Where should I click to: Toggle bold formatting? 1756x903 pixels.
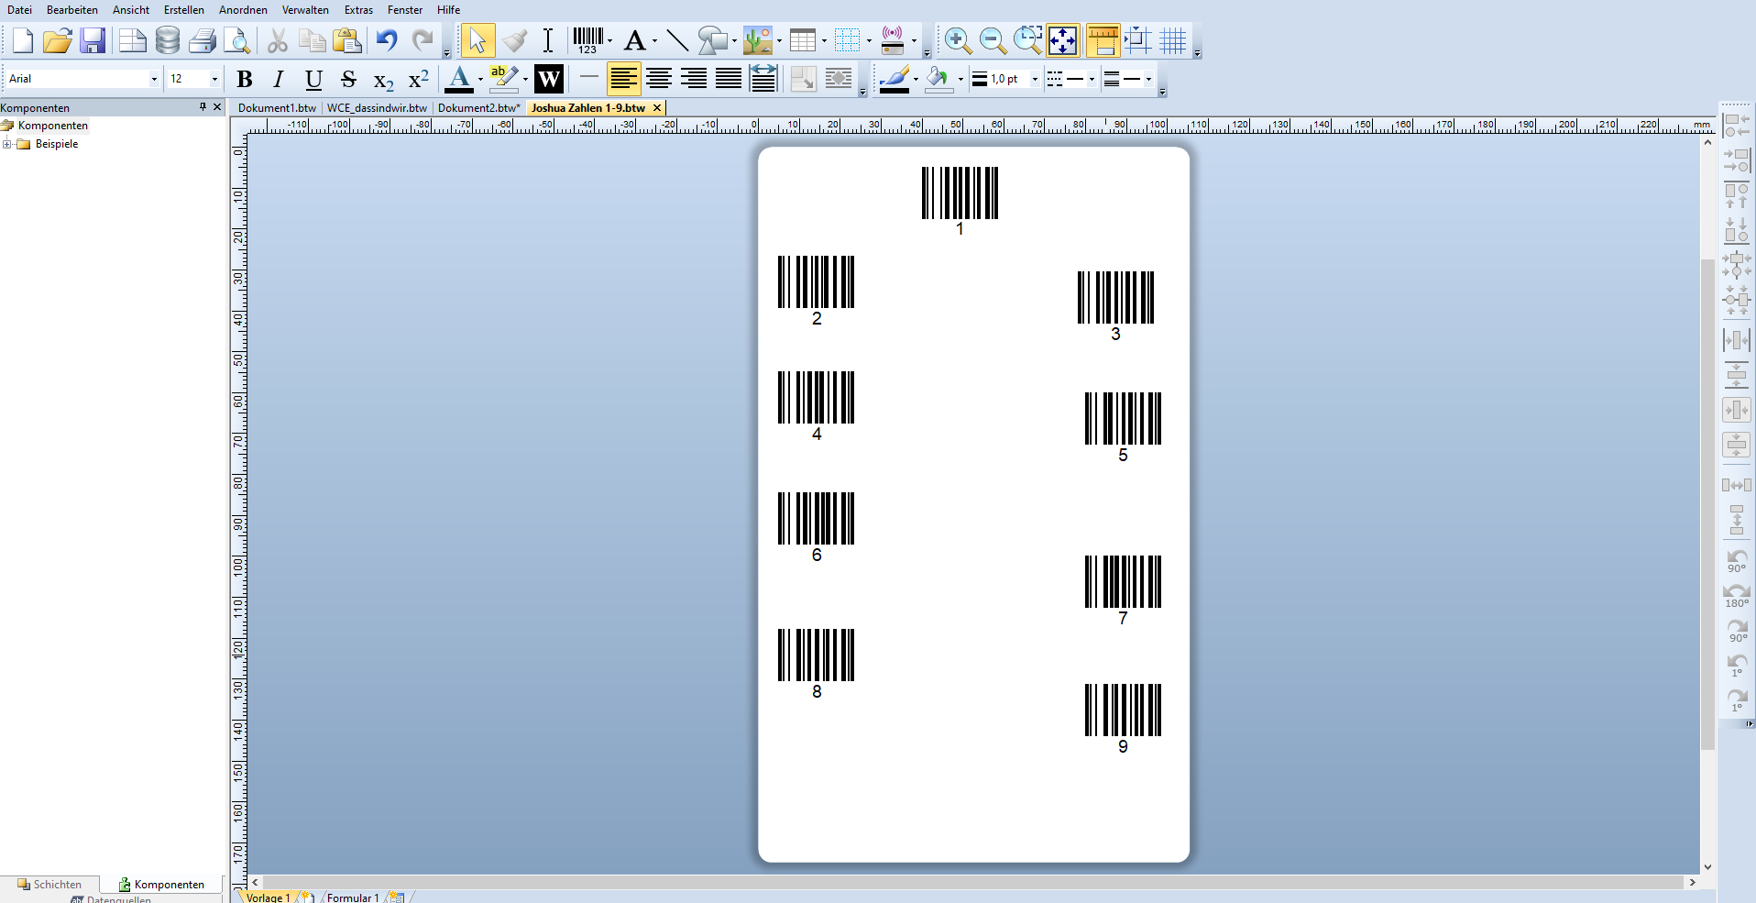[244, 80]
